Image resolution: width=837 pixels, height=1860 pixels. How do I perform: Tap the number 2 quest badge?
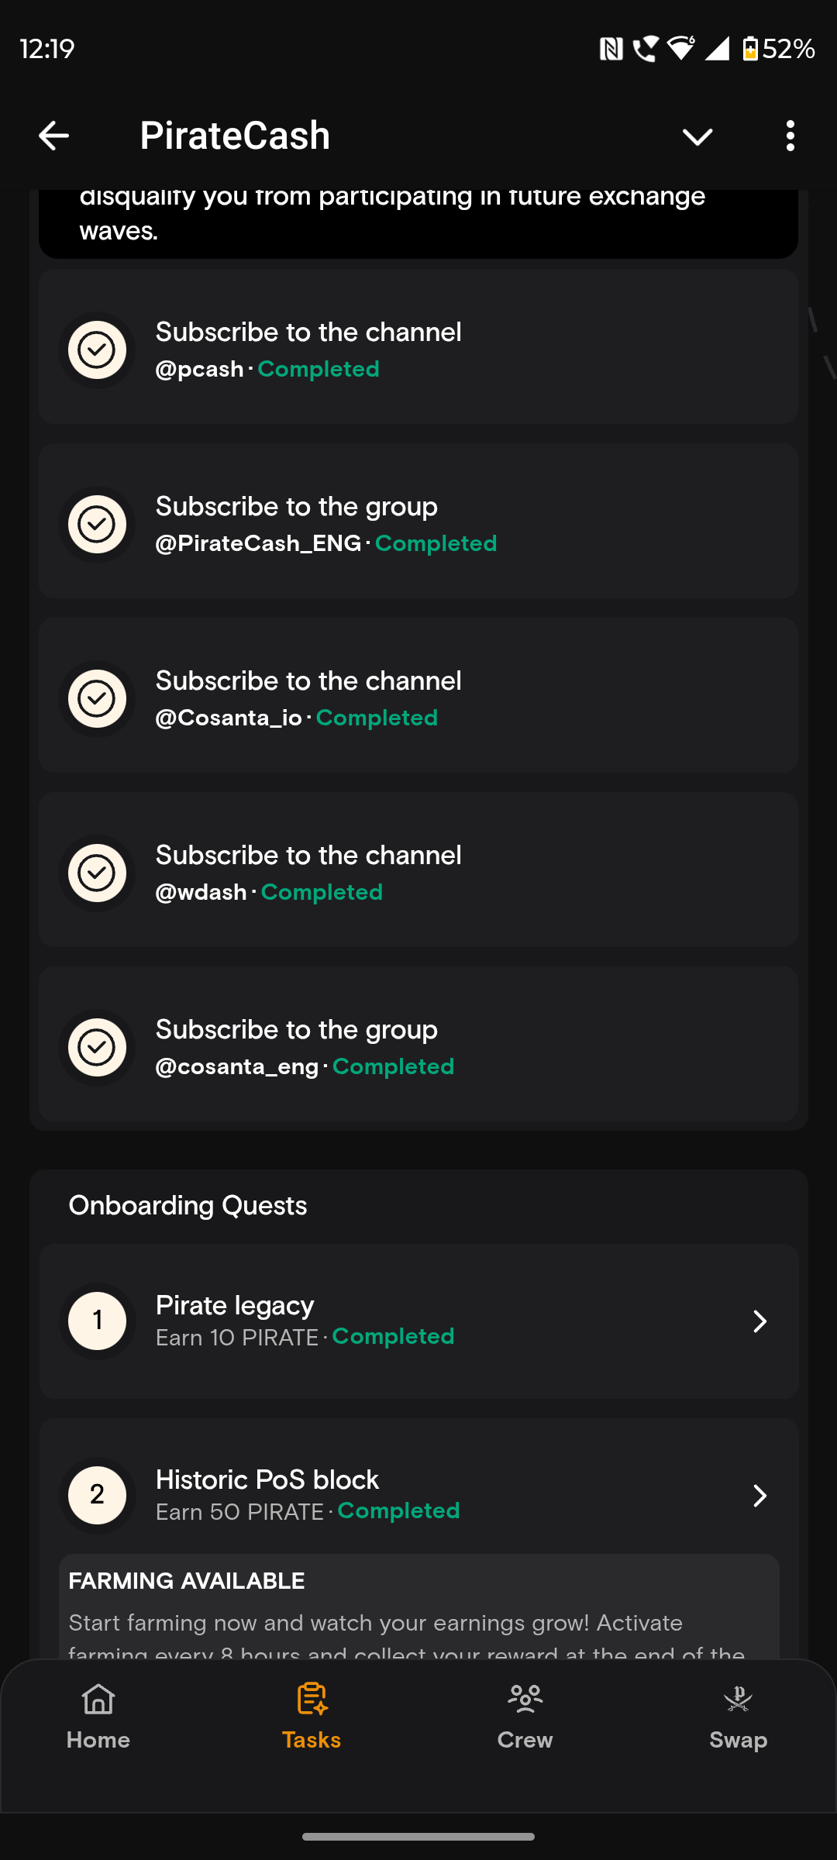pyautogui.click(x=98, y=1495)
